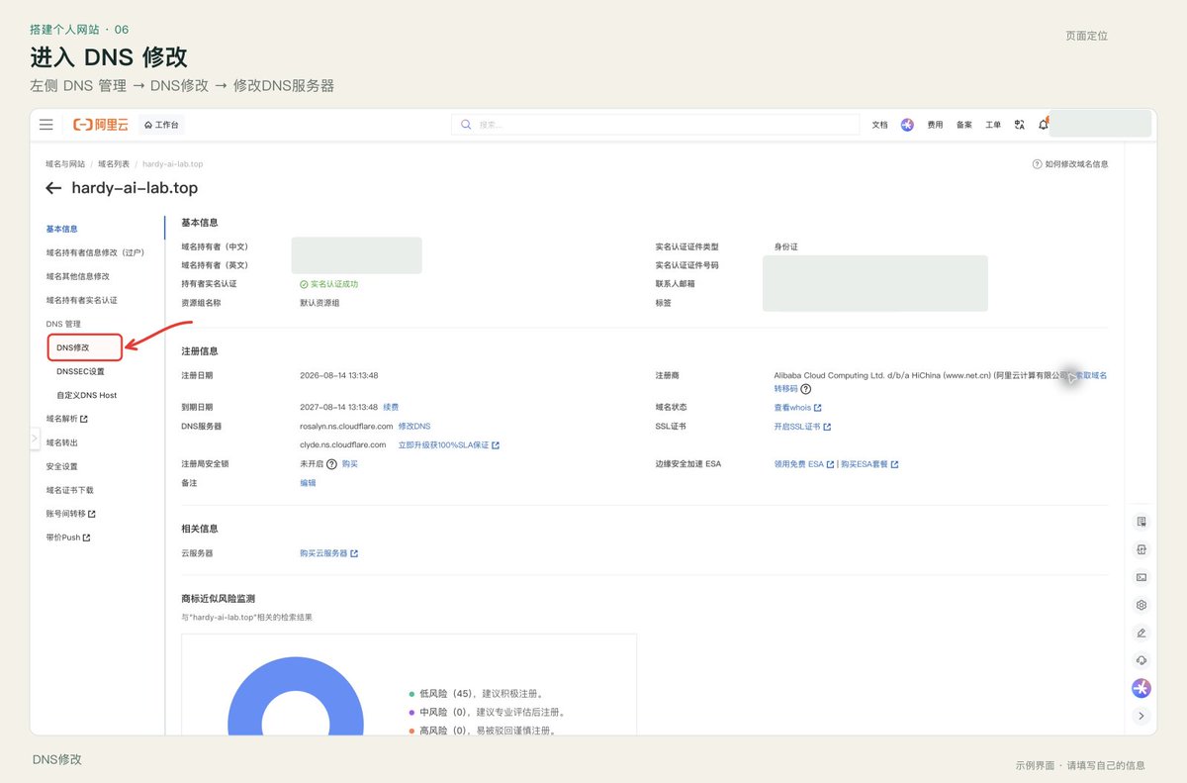Screen dimensions: 1187x783
Task: Click the AI assistant icon in top bar
Action: tap(907, 125)
